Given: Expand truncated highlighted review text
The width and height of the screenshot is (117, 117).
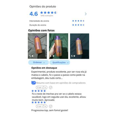Looking at the screenshot, I should [59, 75].
